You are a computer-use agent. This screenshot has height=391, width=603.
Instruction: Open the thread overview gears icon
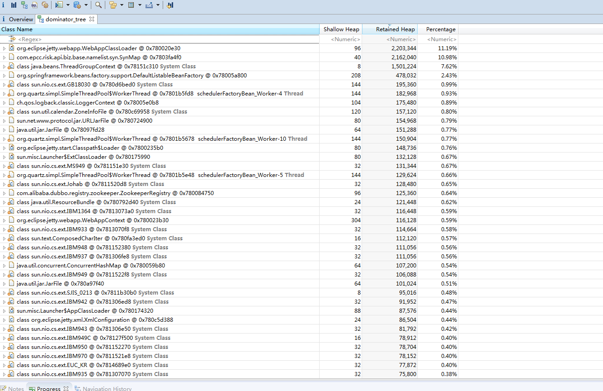45,5
